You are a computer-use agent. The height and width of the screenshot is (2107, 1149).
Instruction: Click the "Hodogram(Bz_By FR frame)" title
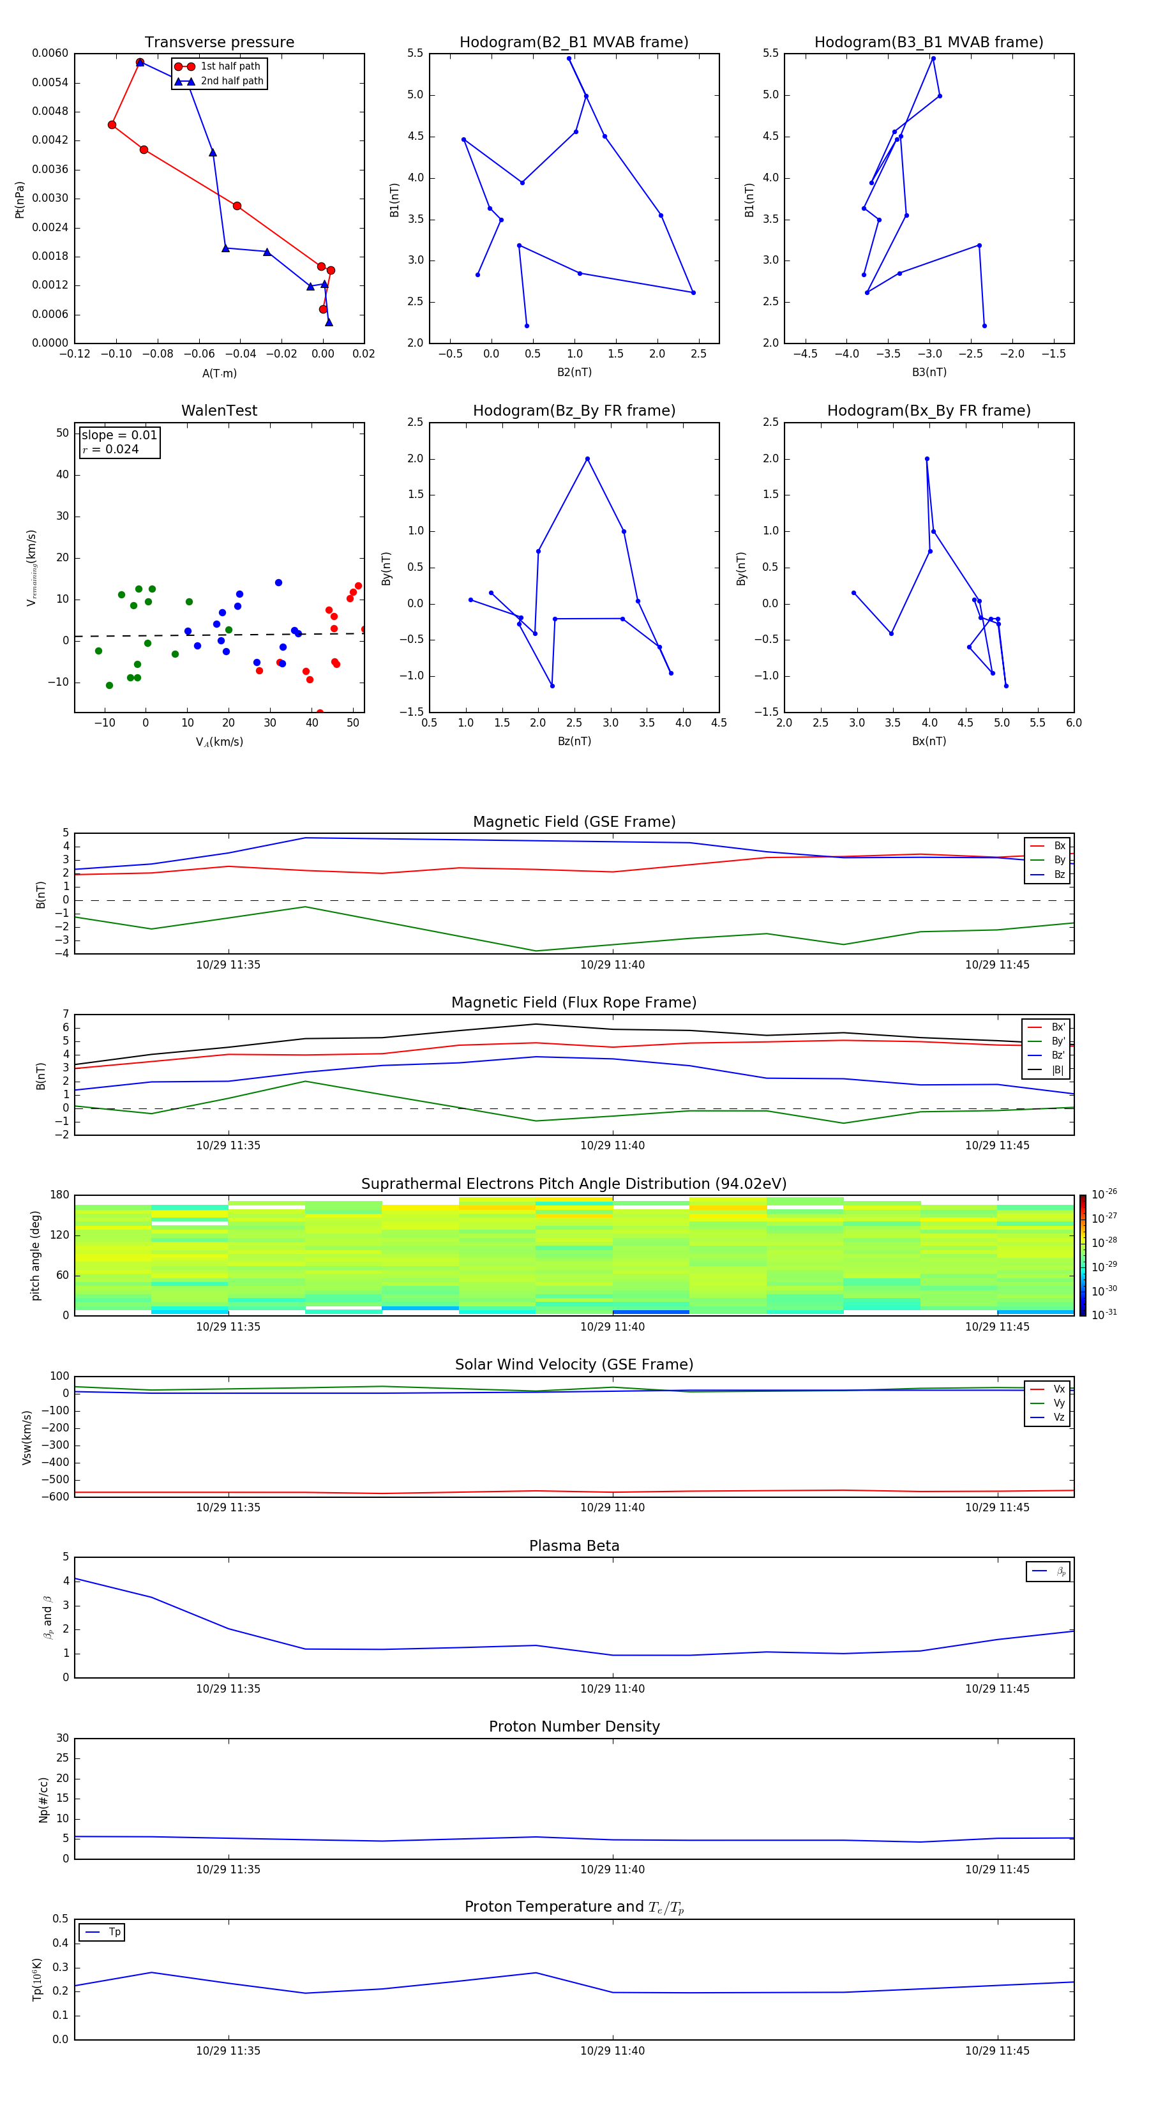pos(574,411)
